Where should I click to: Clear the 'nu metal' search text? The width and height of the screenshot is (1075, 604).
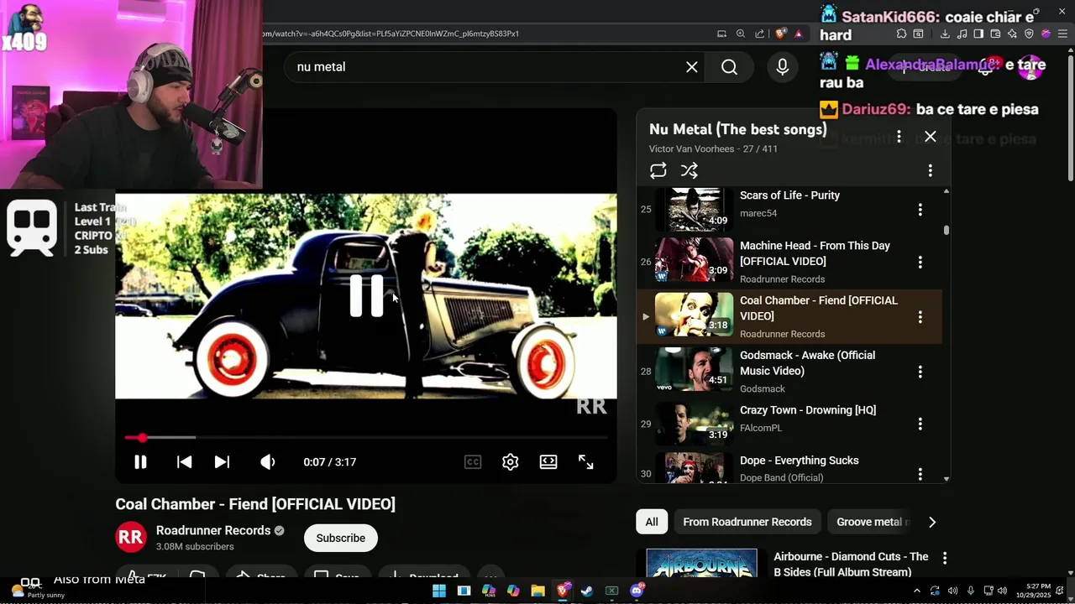point(692,67)
